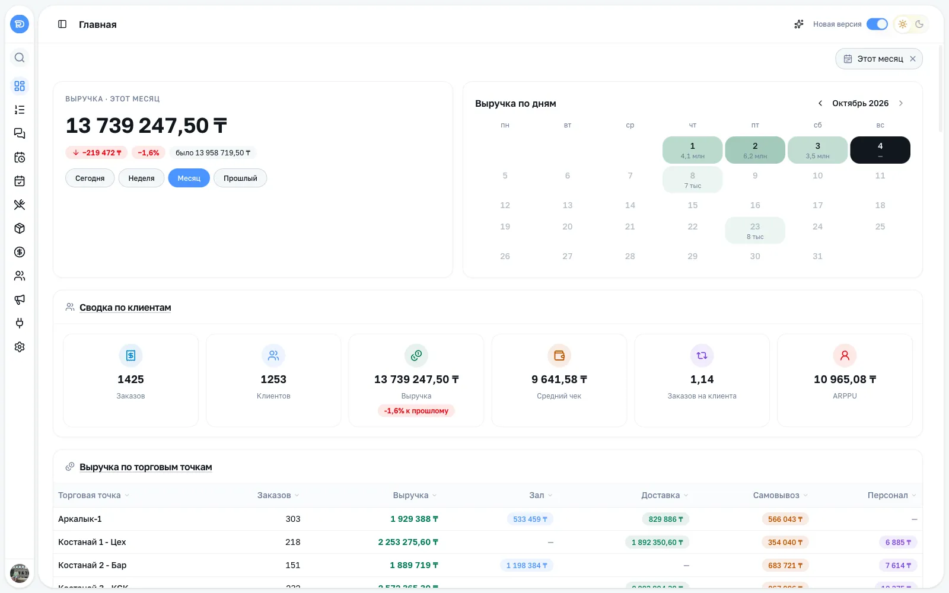Select the Сегодня period tab

pos(90,178)
